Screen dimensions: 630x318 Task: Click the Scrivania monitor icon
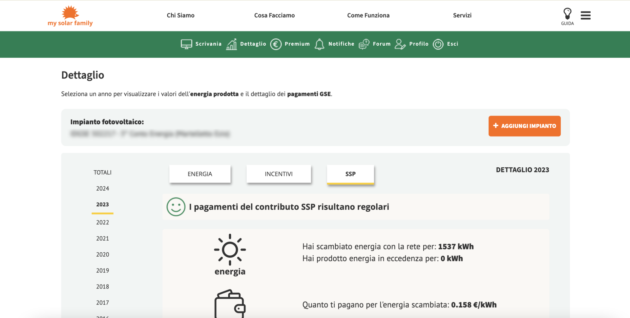pyautogui.click(x=186, y=44)
